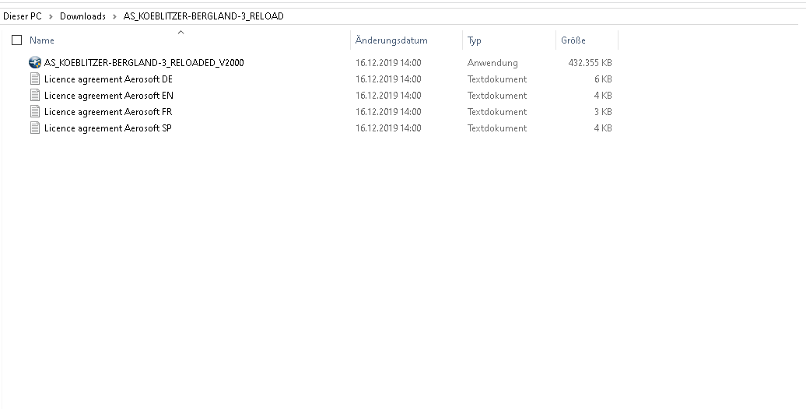The height and width of the screenshot is (409, 806).
Task: Click the text file icon for Licence agreement Aerosoft EN
Action: tap(35, 96)
